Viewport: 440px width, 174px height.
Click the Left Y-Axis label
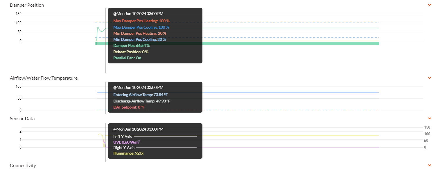(x=123, y=137)
